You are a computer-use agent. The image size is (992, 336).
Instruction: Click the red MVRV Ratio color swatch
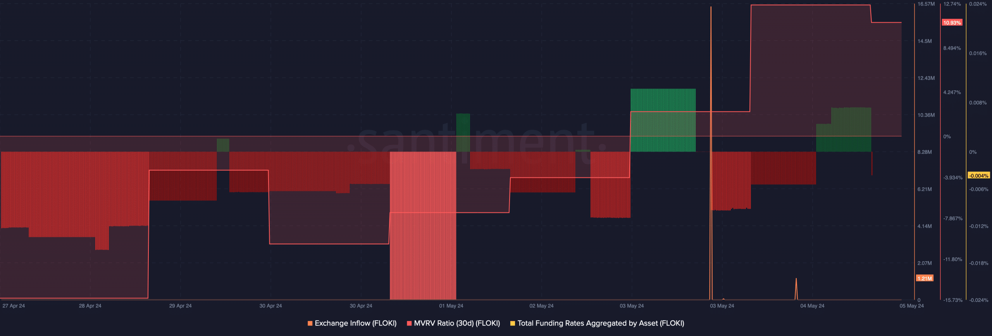[409, 323]
